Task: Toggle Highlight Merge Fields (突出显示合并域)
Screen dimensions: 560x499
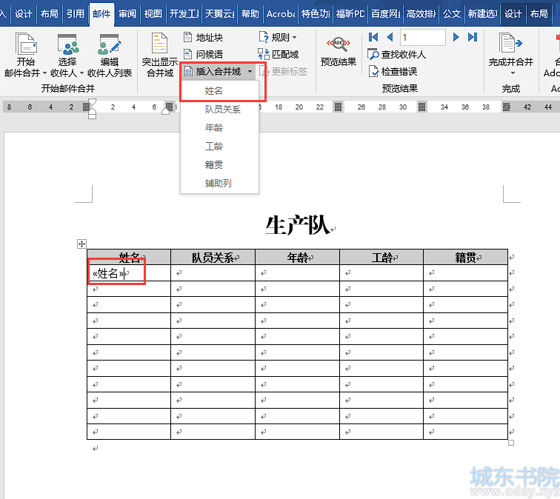Action: coord(160,56)
